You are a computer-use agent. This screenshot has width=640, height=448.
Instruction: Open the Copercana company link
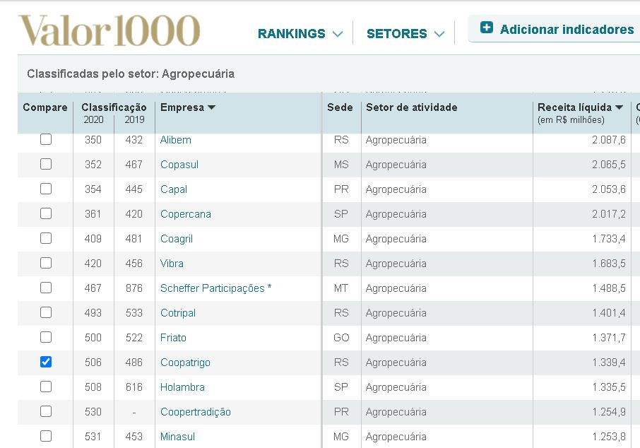coord(186,214)
